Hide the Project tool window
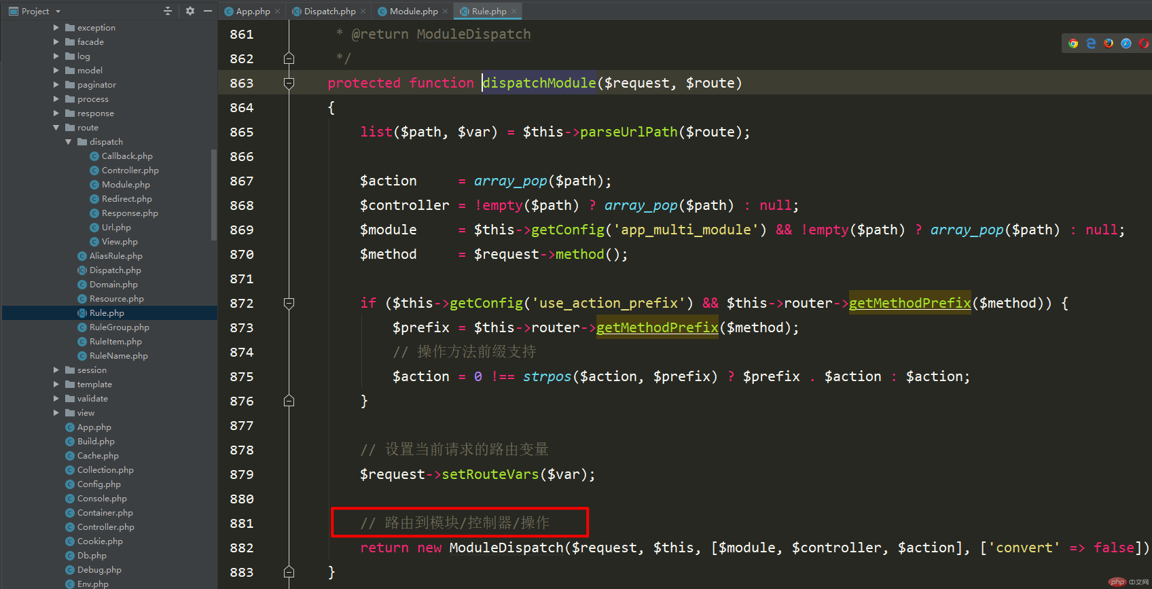 click(208, 11)
